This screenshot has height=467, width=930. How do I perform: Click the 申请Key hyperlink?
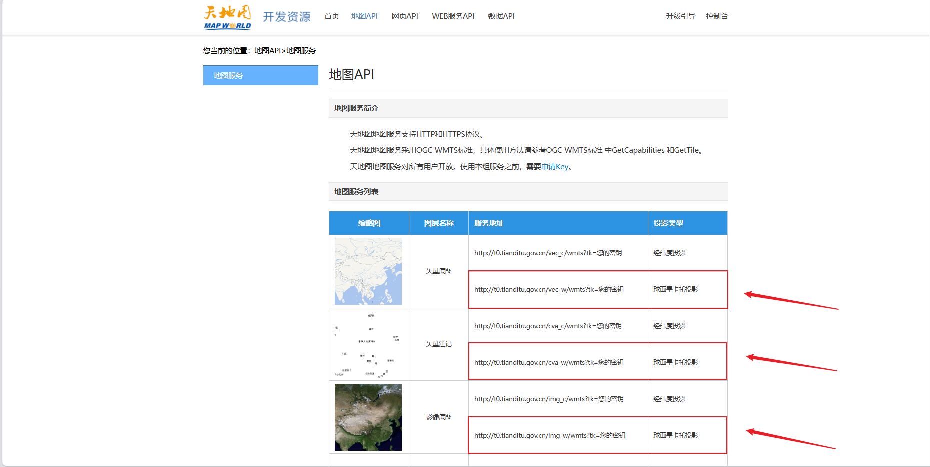555,167
